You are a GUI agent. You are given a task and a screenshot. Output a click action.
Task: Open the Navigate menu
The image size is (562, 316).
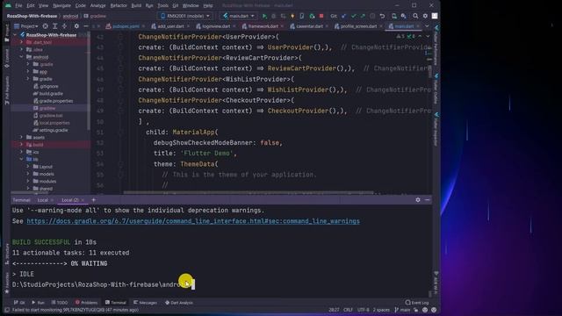[x=61, y=6]
